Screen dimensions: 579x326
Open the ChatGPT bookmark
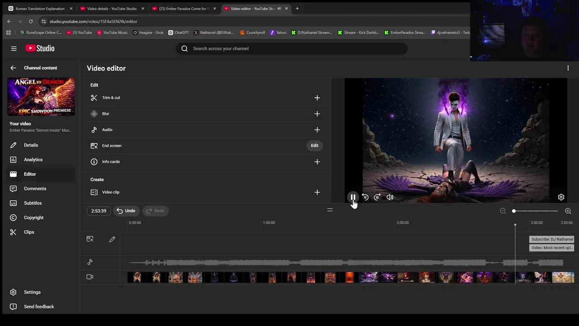click(179, 33)
